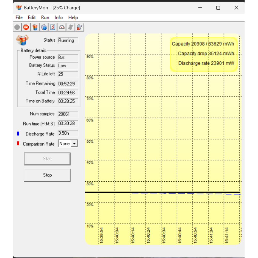The height and width of the screenshot is (258, 258).
Task: Click the 50% axis label on the graph
Action: click(90, 142)
